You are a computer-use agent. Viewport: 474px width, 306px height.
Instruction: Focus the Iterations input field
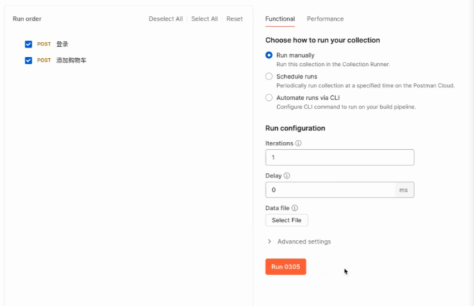(339, 158)
